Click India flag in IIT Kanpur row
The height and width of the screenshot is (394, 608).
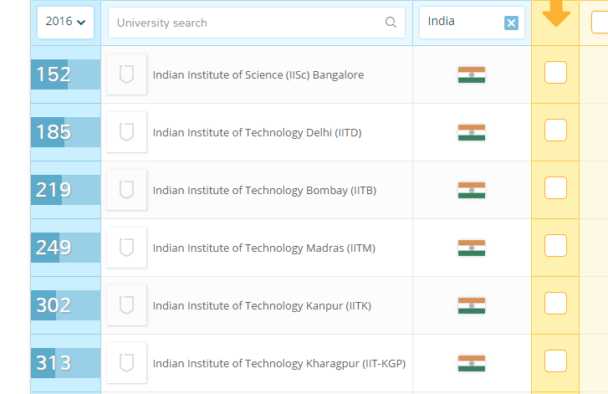coord(472,305)
